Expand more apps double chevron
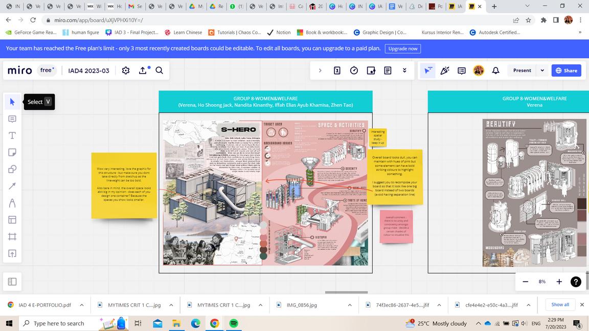Image resolution: width=589 pixels, height=331 pixels. pos(404,70)
